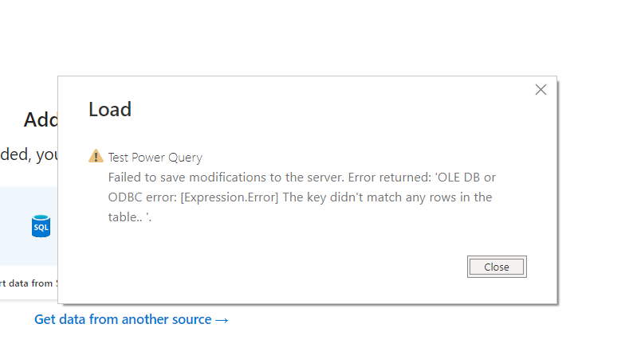Click the 'OLE DB or' error text
633x359 pixels.
[x=465, y=178]
